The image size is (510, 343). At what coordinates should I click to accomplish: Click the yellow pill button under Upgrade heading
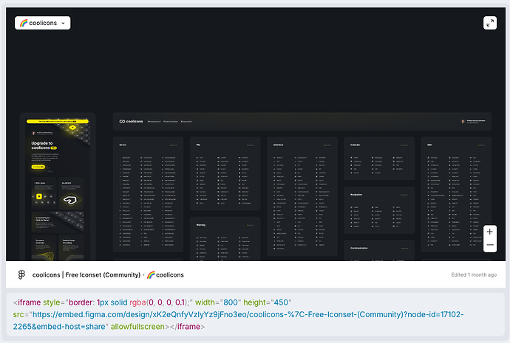(x=38, y=167)
